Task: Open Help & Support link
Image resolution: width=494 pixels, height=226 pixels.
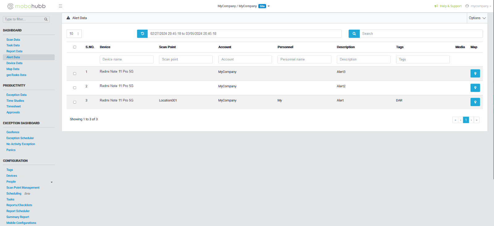Action: (450, 6)
